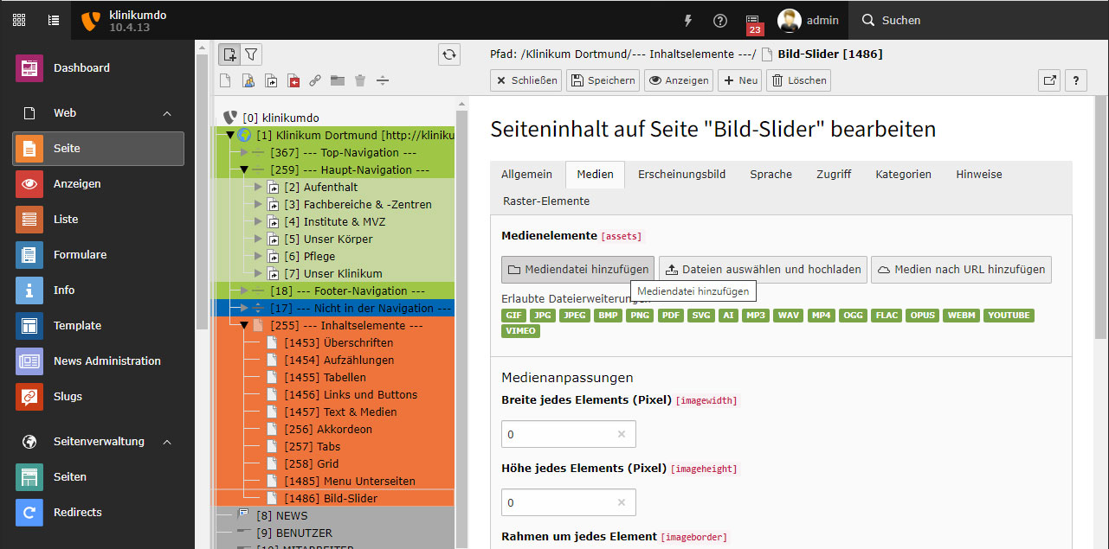This screenshot has width=1109, height=549.
Task: Open the Seite module
Action: [98, 148]
